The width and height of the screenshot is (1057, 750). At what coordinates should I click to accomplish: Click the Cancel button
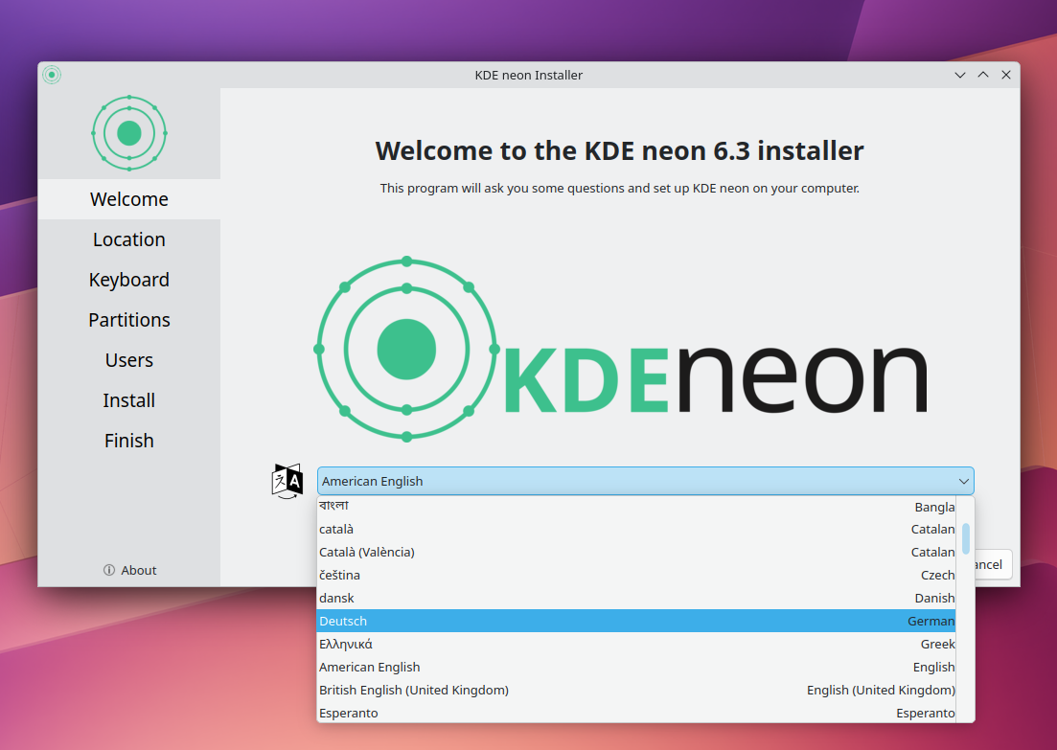992,564
